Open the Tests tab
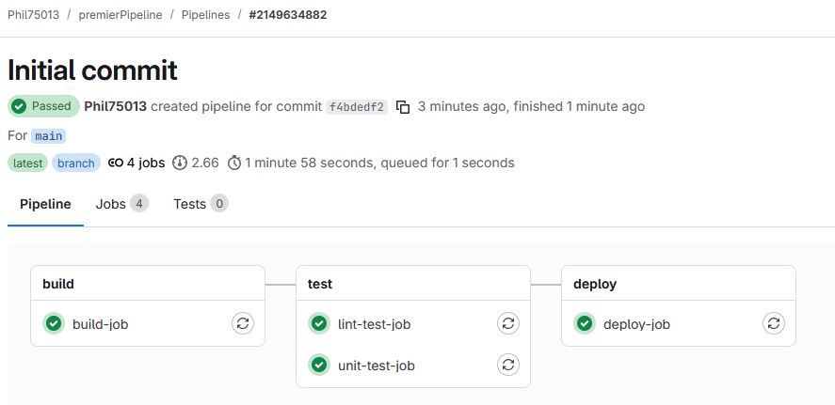Image resolution: width=835 pixels, height=405 pixels. pyautogui.click(x=200, y=204)
